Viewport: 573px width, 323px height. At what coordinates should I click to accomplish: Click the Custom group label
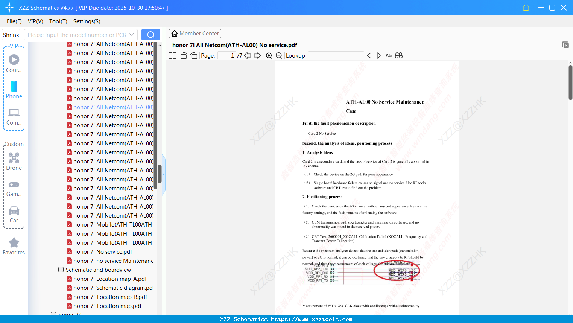coord(14,144)
